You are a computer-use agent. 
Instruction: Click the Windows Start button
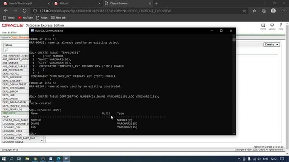point(4,159)
